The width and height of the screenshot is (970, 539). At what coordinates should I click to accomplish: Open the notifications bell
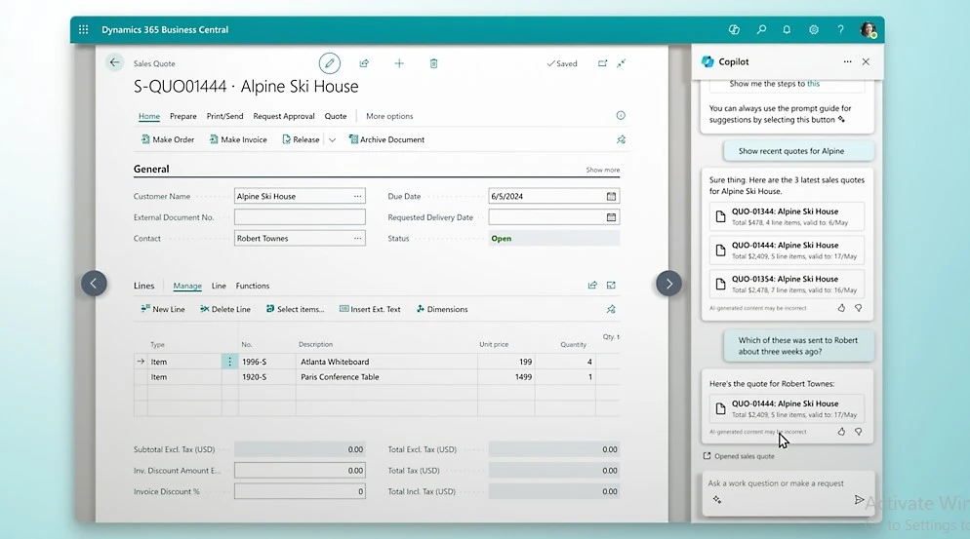[787, 29]
